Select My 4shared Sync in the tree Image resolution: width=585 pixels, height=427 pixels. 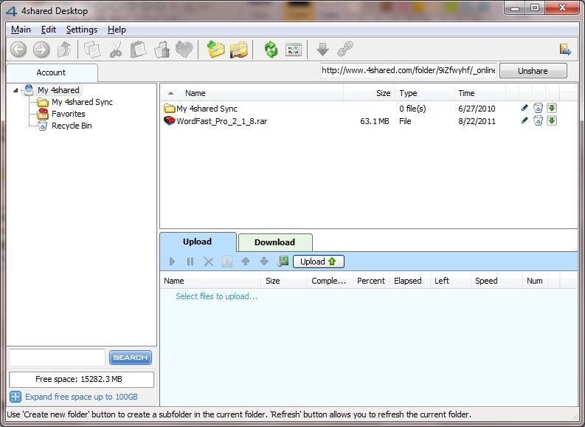(x=82, y=102)
